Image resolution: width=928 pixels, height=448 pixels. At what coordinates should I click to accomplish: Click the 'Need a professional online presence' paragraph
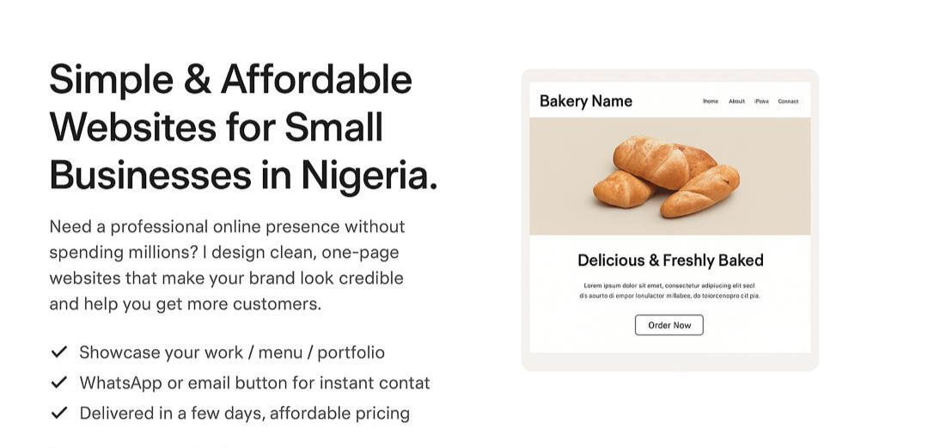227,265
